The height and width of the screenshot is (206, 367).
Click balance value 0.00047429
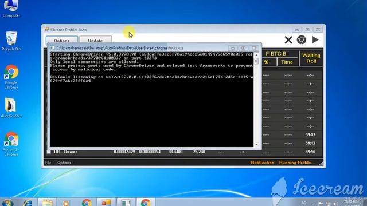[124, 152]
